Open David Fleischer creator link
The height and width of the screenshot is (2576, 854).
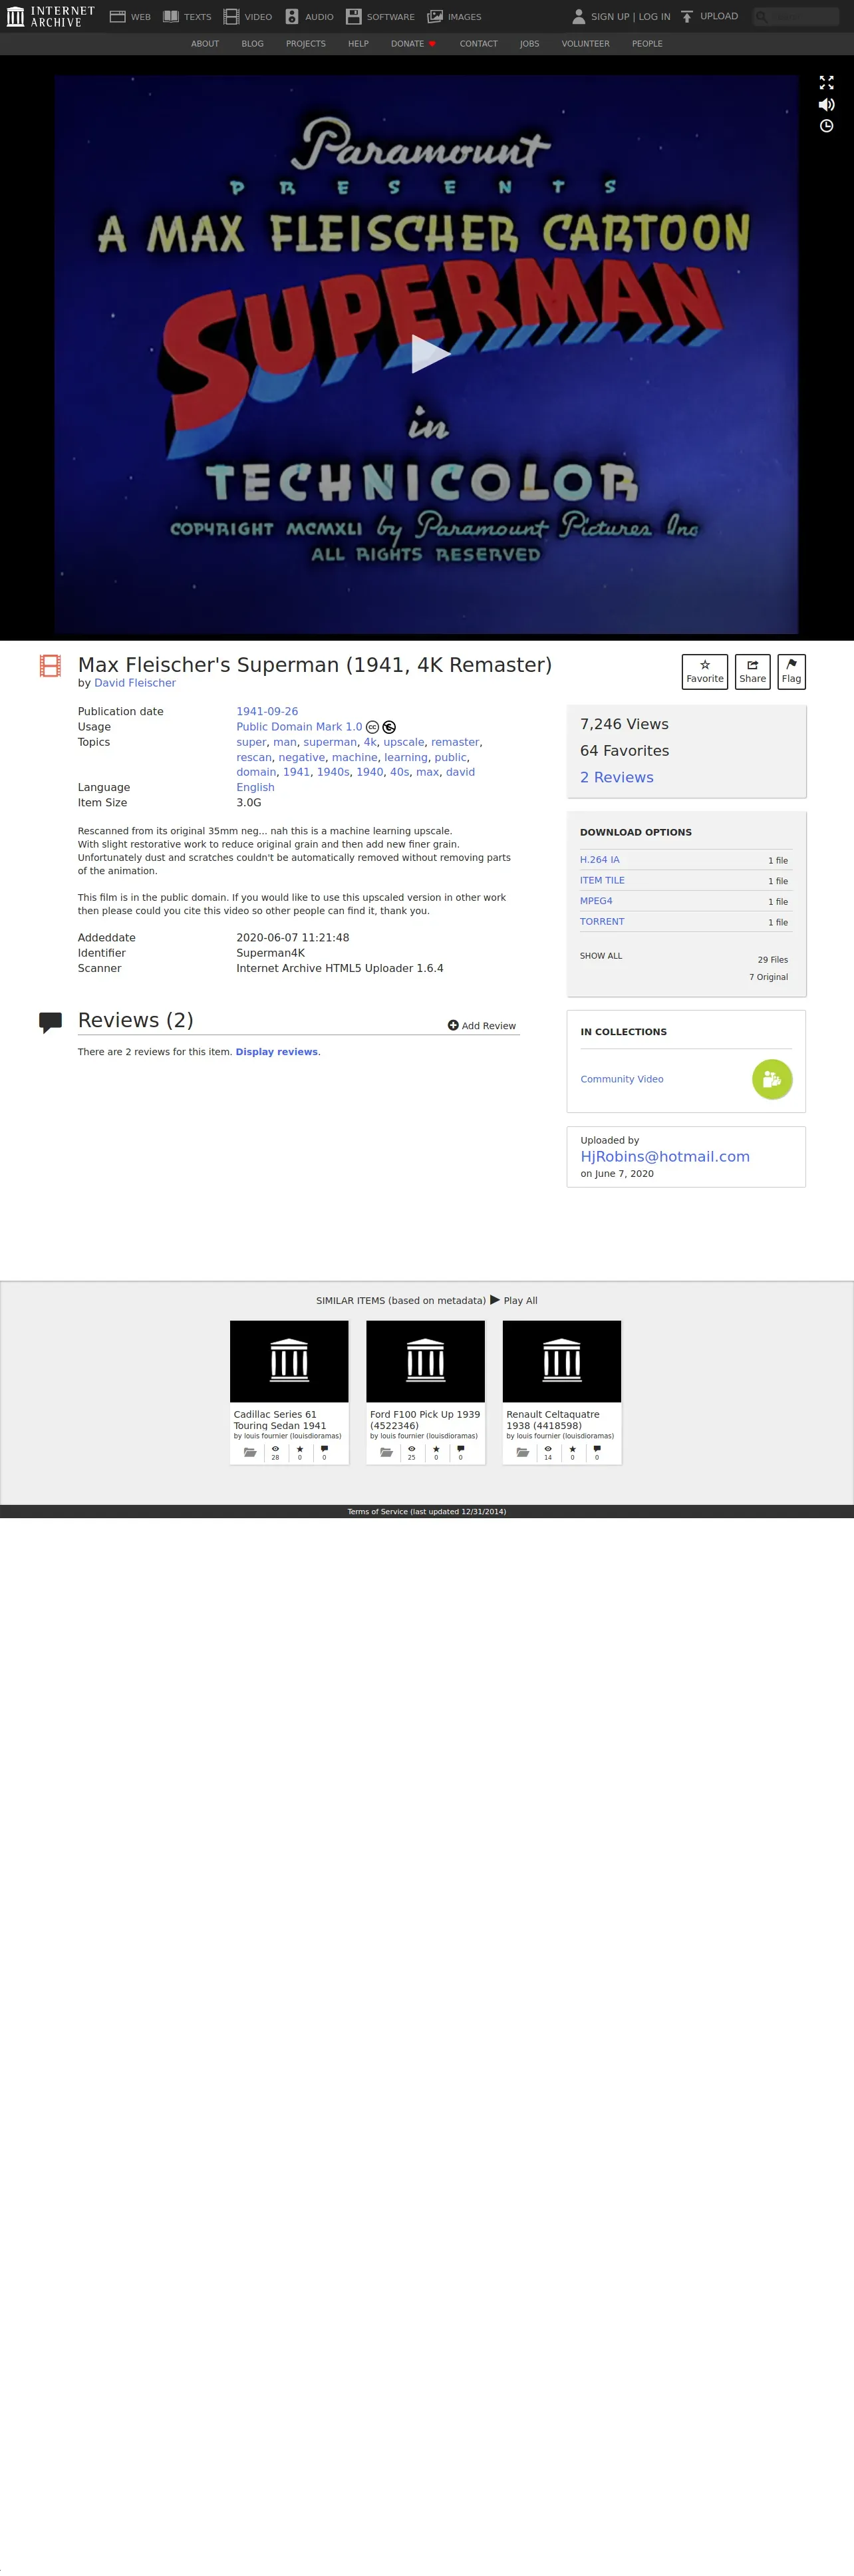click(135, 683)
